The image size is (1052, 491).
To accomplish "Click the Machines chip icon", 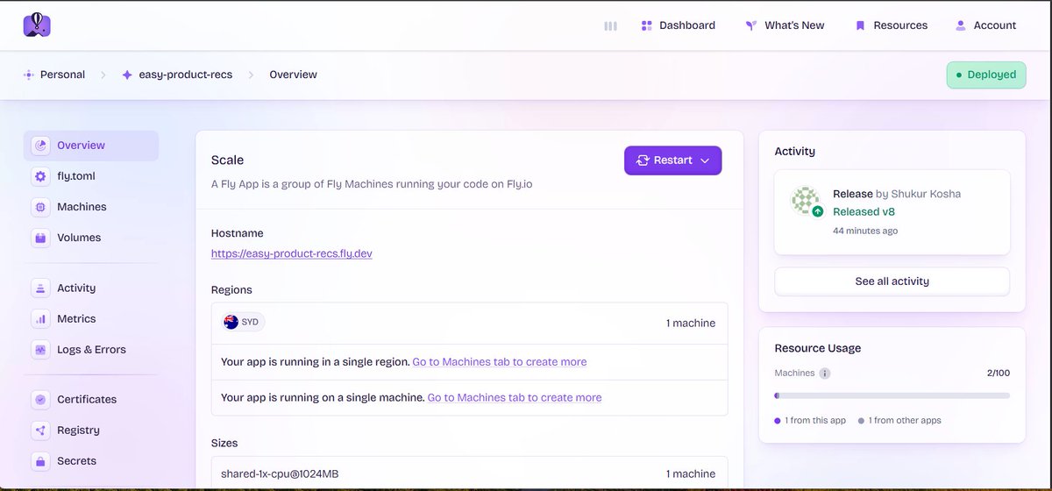I will 40,207.
